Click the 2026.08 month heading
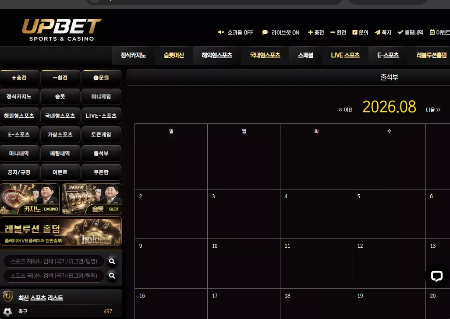This screenshot has height=319, width=450. 389,107
